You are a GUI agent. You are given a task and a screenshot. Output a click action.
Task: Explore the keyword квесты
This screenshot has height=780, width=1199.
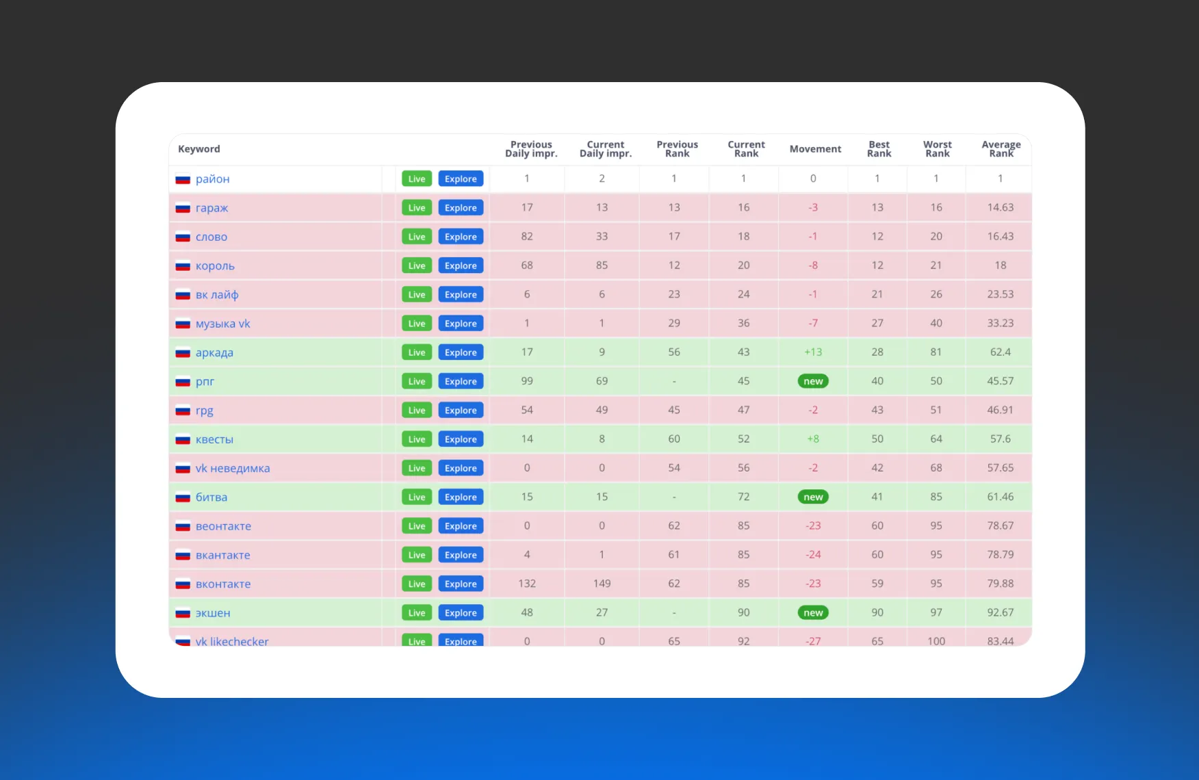(461, 439)
